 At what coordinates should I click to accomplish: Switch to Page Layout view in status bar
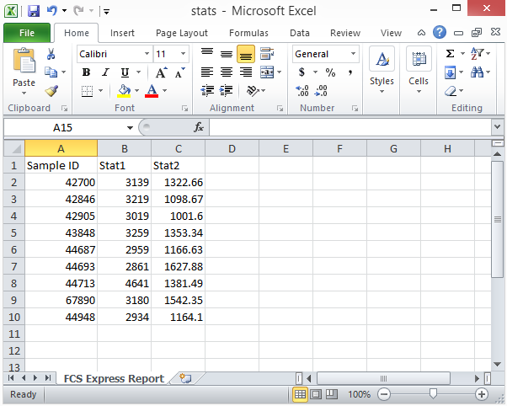pyautogui.click(x=316, y=394)
